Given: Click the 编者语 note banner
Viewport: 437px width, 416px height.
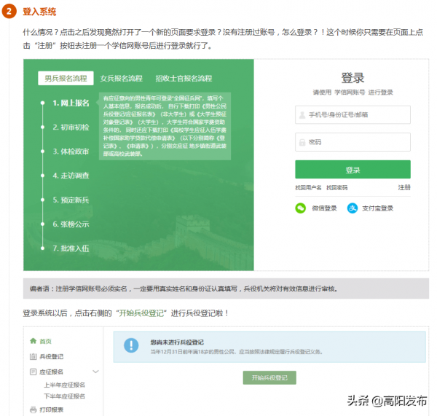Looking at the screenshot, I should [x=226, y=289].
